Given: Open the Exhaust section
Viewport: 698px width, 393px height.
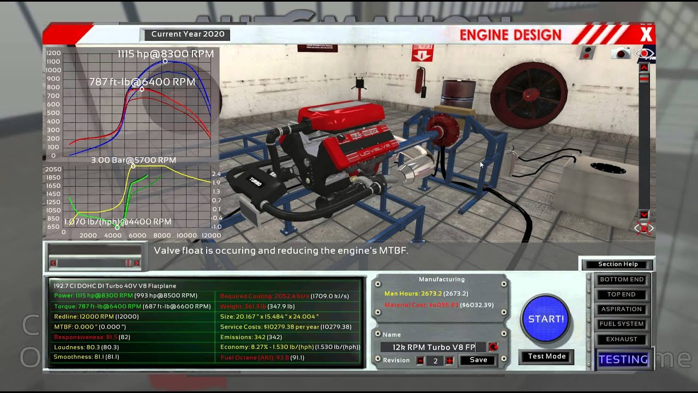Looking at the screenshot, I should 622,339.
